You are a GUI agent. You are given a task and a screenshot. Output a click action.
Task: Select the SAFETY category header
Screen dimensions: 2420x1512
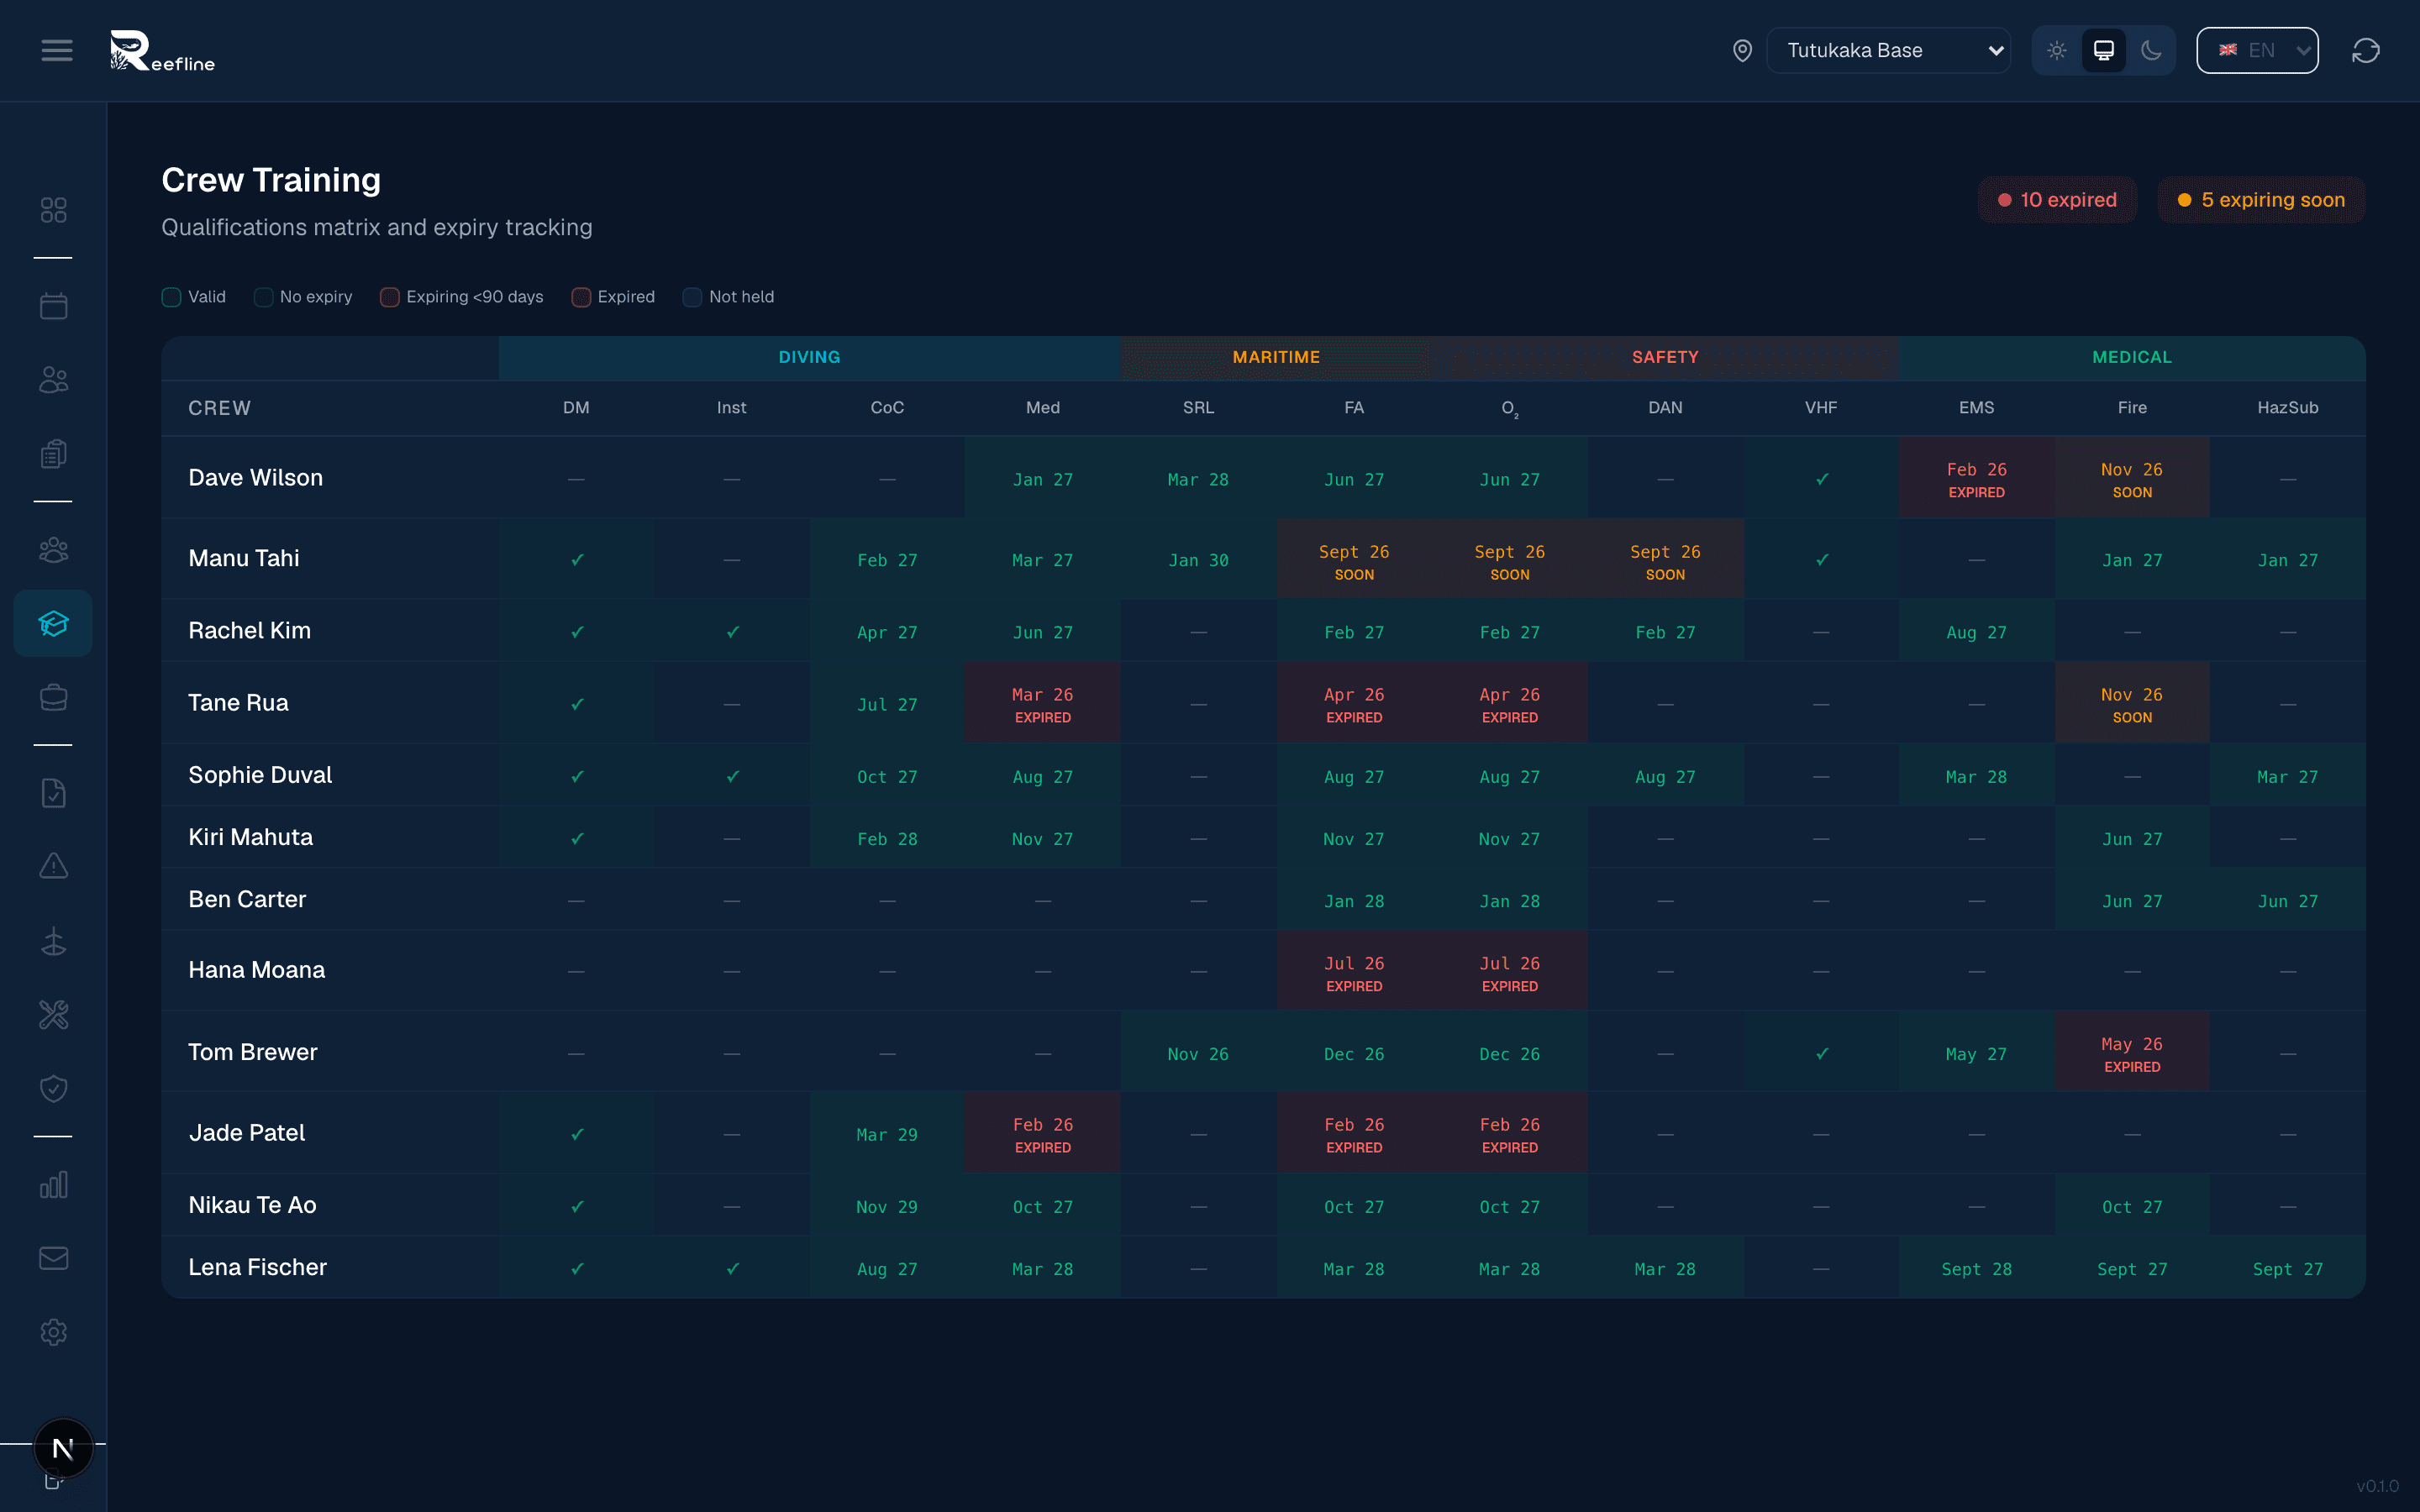1666,358
